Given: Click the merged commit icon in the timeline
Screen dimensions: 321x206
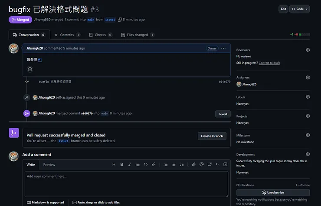Looking at the screenshot, I should coord(26,113).
